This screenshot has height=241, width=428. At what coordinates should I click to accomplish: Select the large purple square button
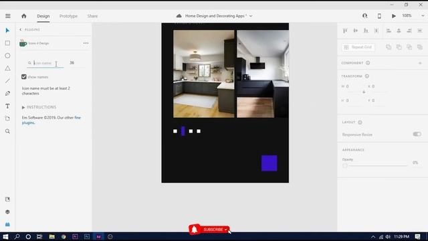269,163
